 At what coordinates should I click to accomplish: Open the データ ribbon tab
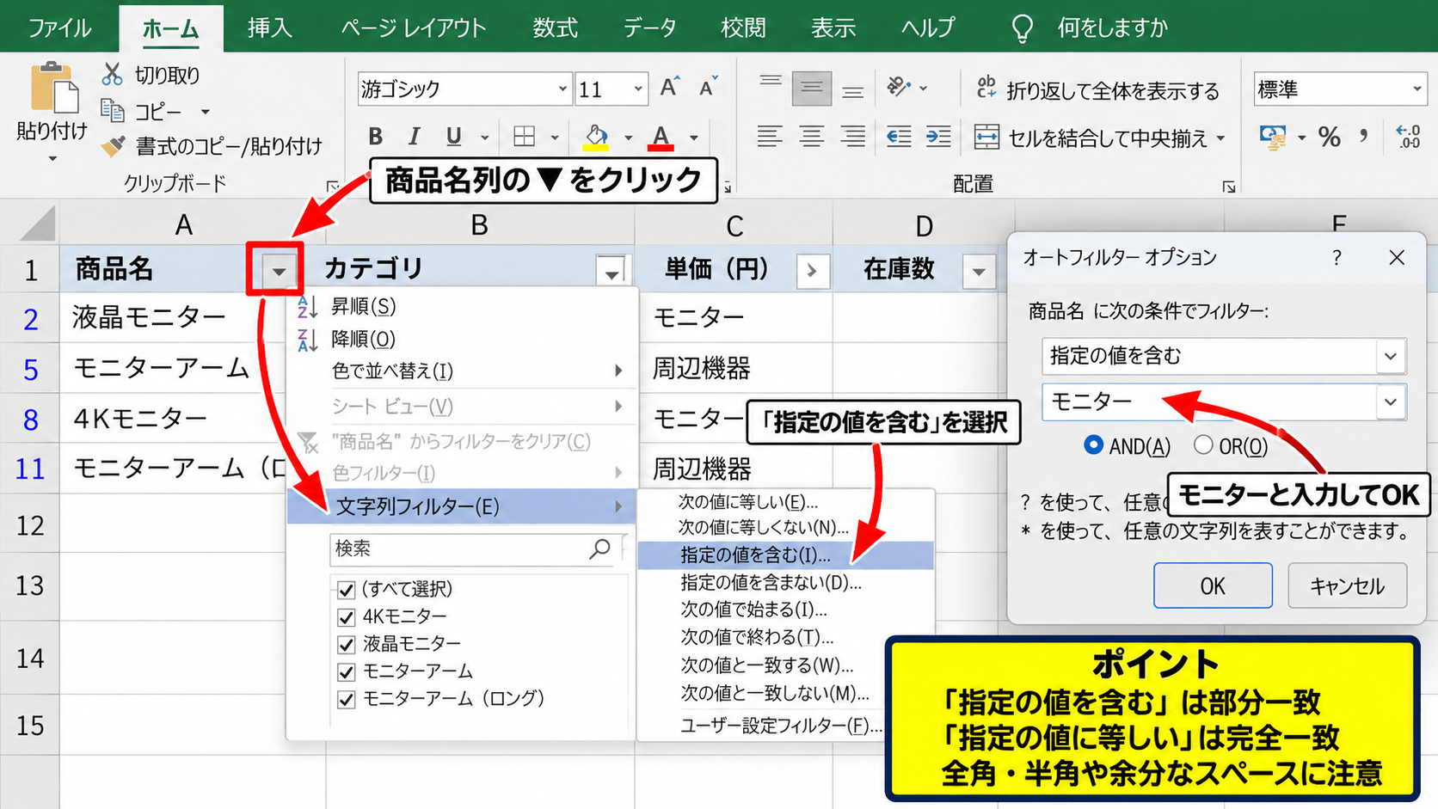649,28
